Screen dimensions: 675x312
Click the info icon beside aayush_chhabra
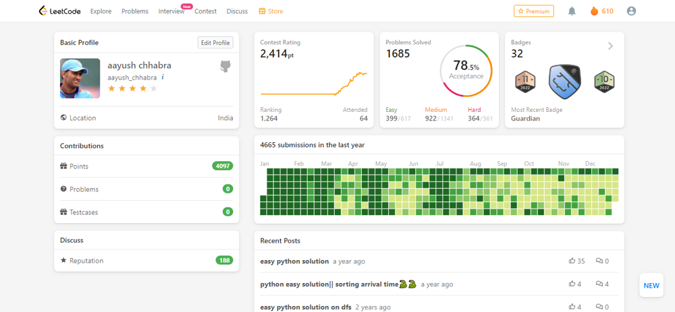[163, 77]
